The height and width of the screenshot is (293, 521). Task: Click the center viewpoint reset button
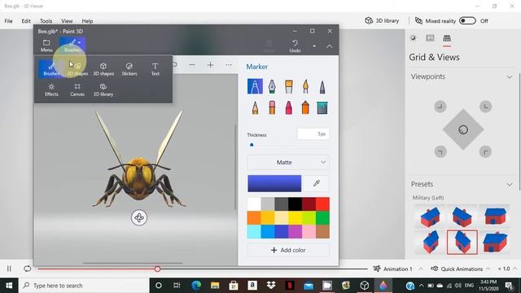[x=463, y=129]
